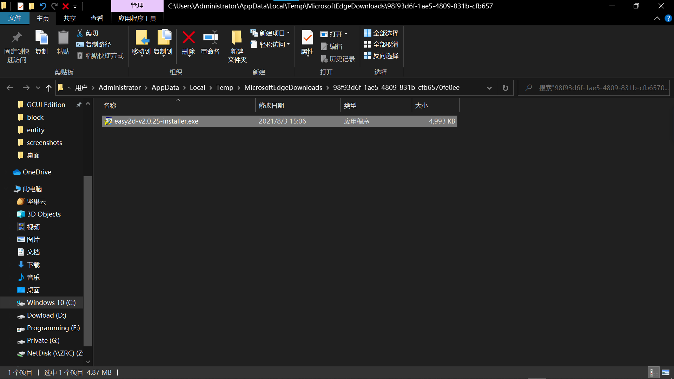The image size is (674, 379).
Task: Sort by the Name (名称) column header
Action: coord(178,105)
